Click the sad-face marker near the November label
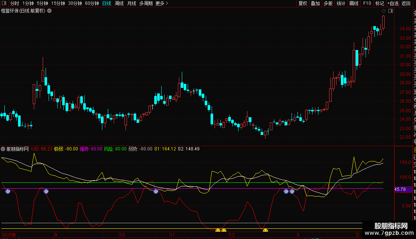 point(156,191)
